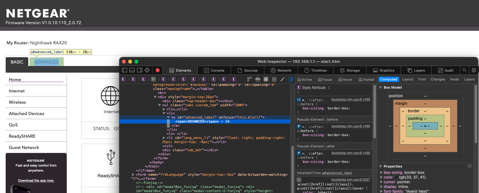Switch to the Network tab
The image size is (479, 193).
[281, 70]
